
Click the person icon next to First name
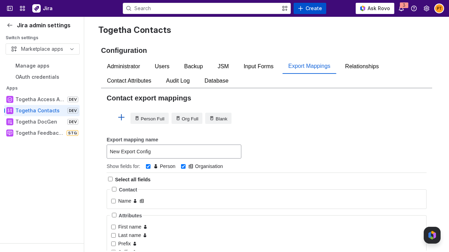145,227
